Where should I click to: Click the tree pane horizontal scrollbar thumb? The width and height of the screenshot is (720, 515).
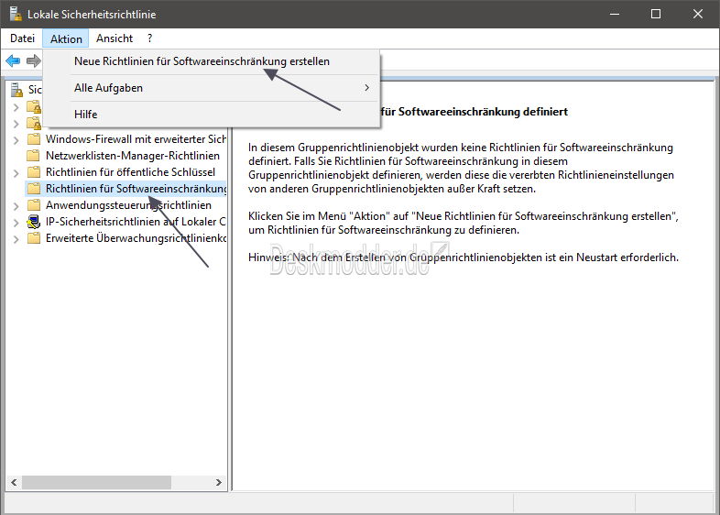click(96, 482)
